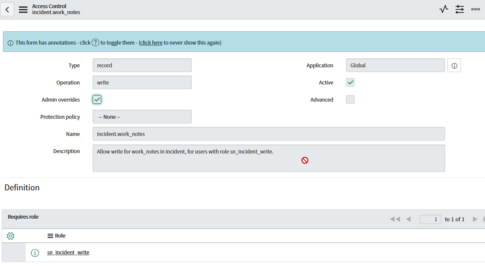
Task: Click the 'Active' field label
Action: (326, 83)
